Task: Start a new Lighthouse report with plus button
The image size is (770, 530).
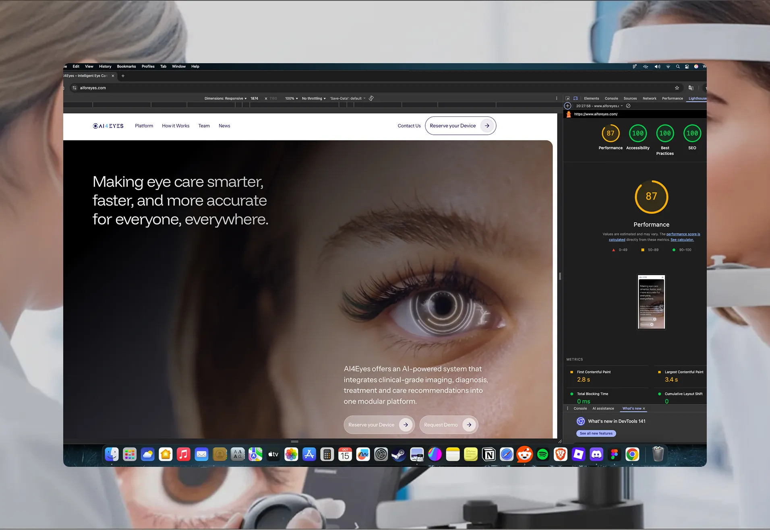Action: (x=568, y=106)
